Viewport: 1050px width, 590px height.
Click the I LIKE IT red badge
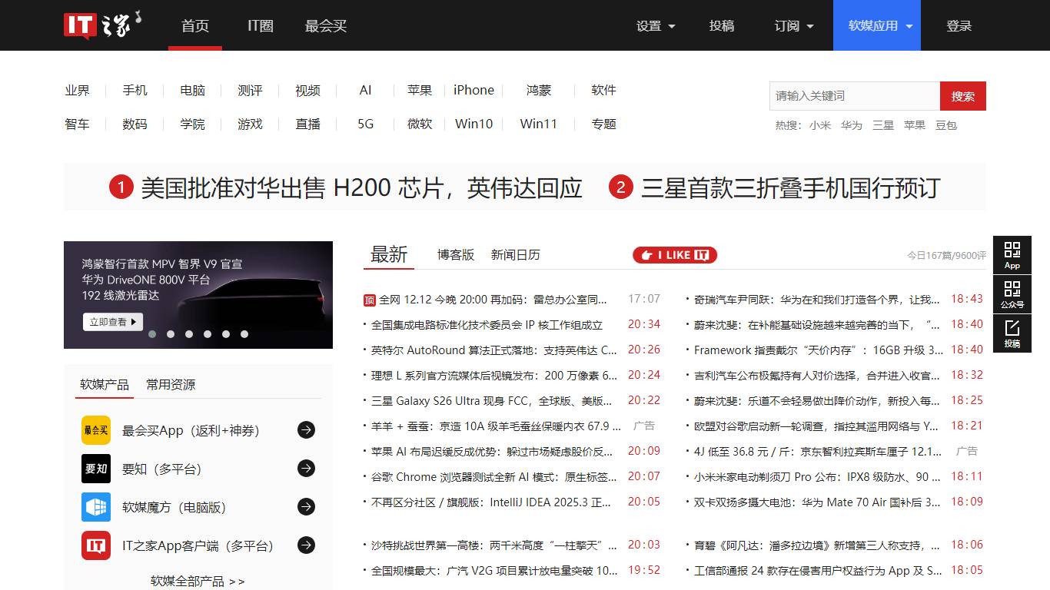pyautogui.click(x=675, y=255)
